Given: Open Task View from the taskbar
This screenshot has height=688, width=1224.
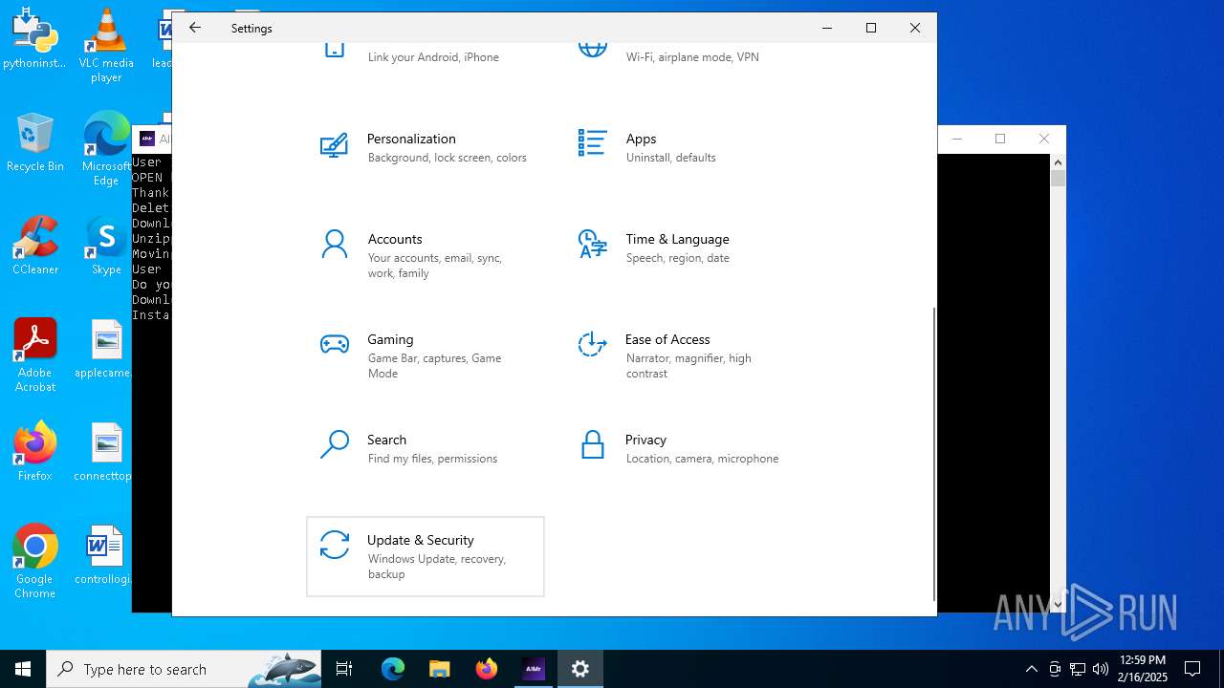Looking at the screenshot, I should (344, 669).
